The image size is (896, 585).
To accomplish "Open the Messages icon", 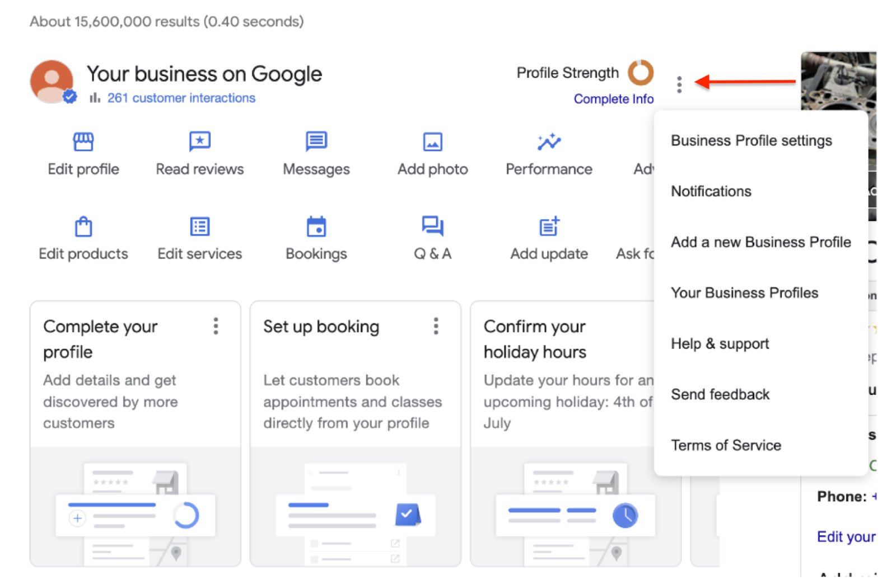I will click(x=316, y=141).
